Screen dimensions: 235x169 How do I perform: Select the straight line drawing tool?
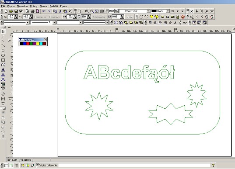pos(3,41)
